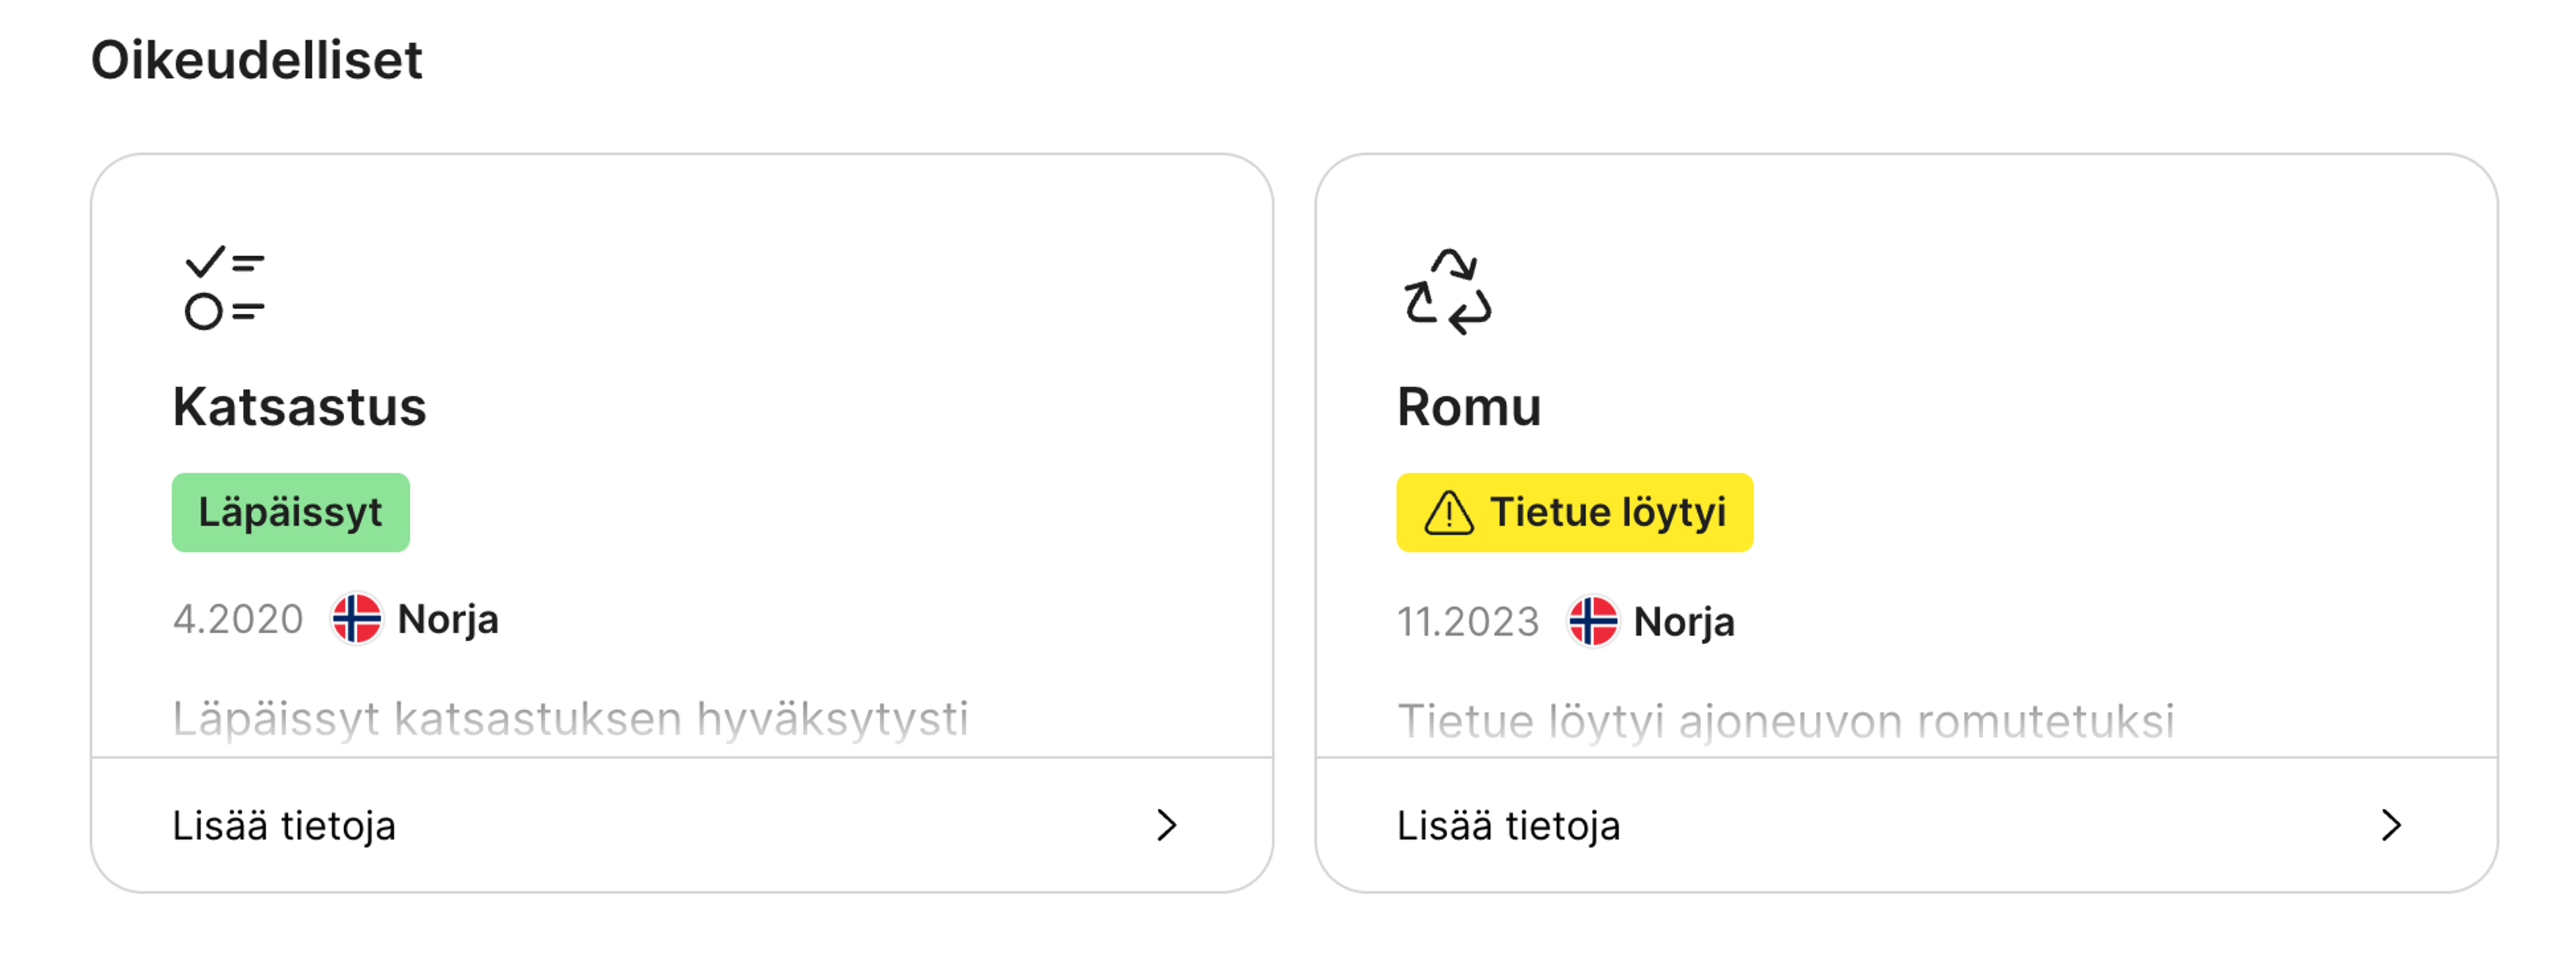2576x953 pixels.
Task: Click Norja label in Katsastus card
Action: click(448, 619)
